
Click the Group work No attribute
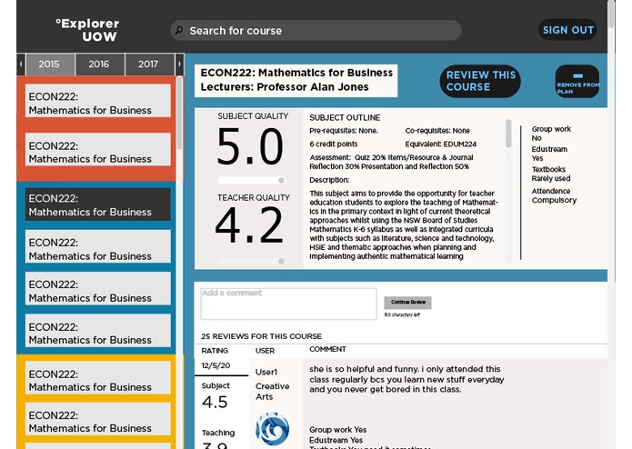click(551, 134)
